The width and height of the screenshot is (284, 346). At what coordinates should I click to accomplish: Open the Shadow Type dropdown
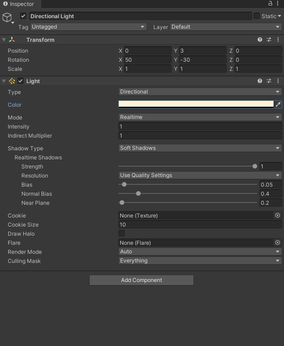(x=200, y=148)
